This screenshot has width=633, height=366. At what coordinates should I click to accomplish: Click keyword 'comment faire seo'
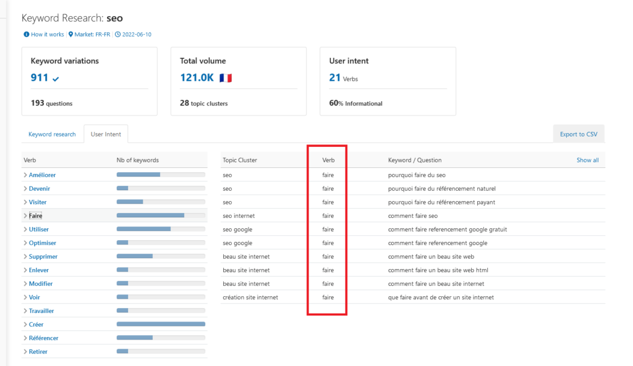tap(412, 216)
